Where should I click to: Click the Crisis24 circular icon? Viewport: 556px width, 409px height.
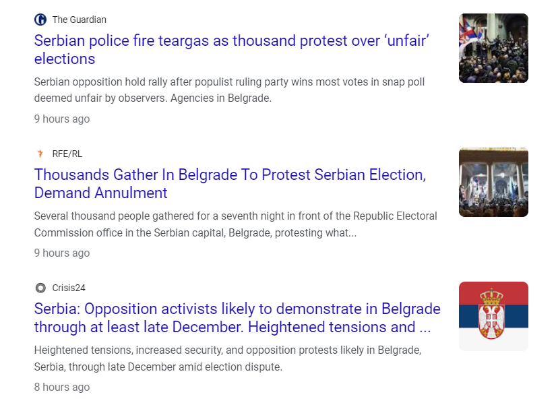(40, 288)
